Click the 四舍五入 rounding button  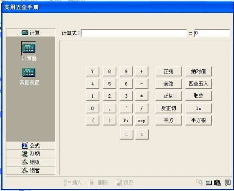point(198,84)
